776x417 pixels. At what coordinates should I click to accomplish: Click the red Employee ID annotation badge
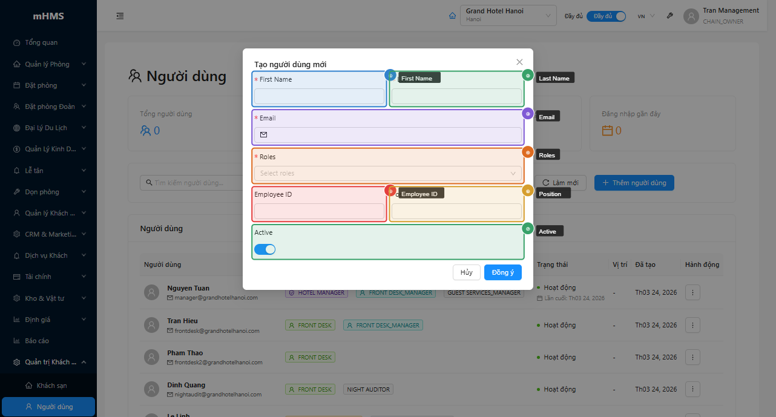click(390, 191)
